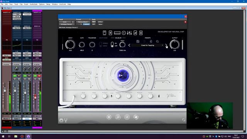The width and height of the screenshot is (247, 139).
Task: Open the lightning-bolt pedal effects section
Action: click(110, 33)
